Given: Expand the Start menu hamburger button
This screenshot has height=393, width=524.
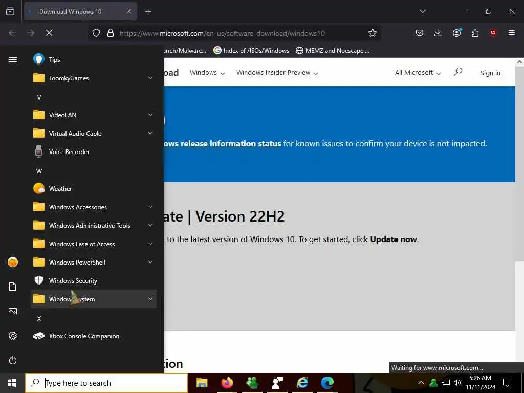Looking at the screenshot, I should coord(13,59).
